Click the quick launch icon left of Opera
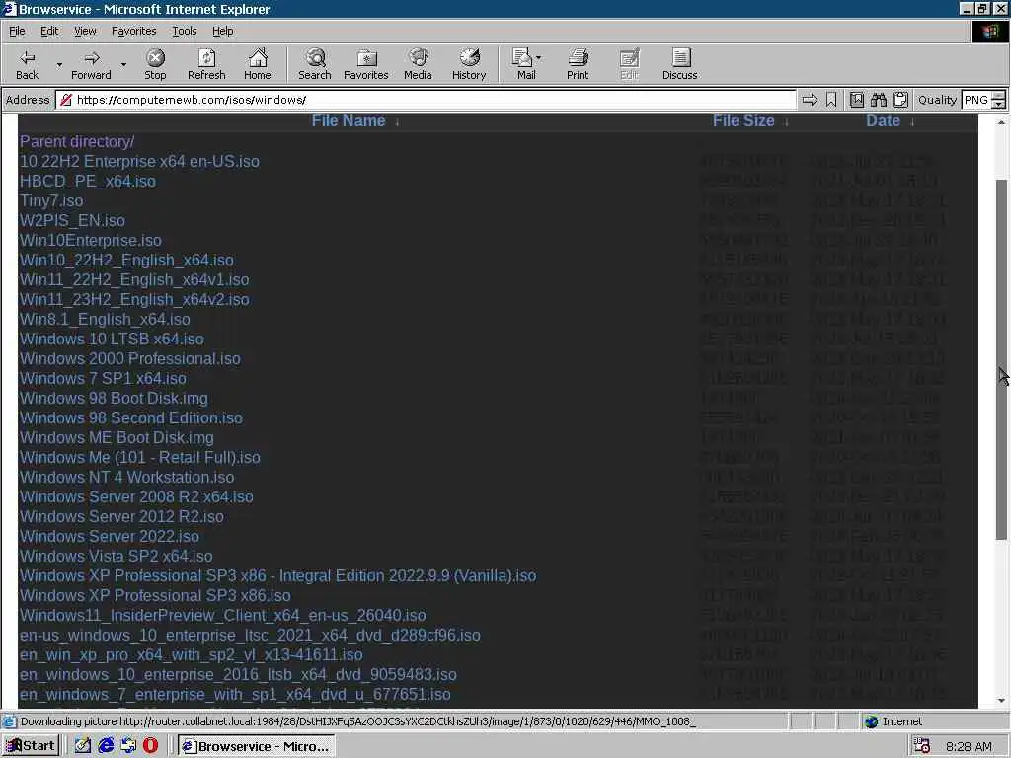The image size is (1011, 758). point(128,746)
